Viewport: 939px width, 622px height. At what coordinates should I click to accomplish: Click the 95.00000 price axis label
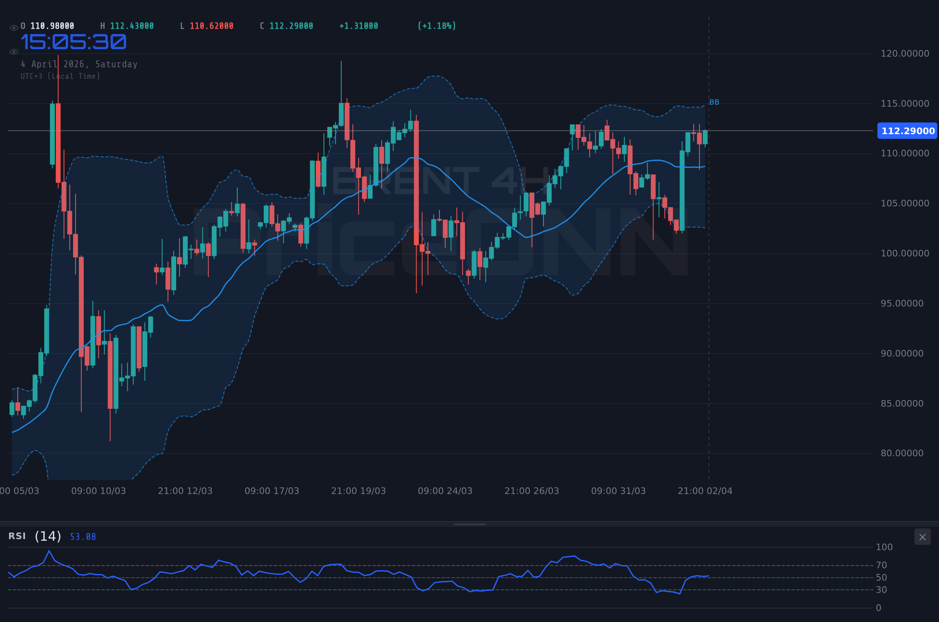(x=902, y=304)
